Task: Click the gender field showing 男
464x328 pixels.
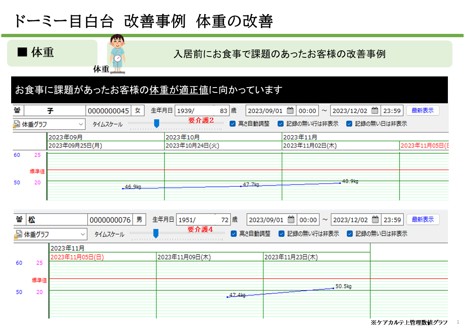Action: pos(139,220)
